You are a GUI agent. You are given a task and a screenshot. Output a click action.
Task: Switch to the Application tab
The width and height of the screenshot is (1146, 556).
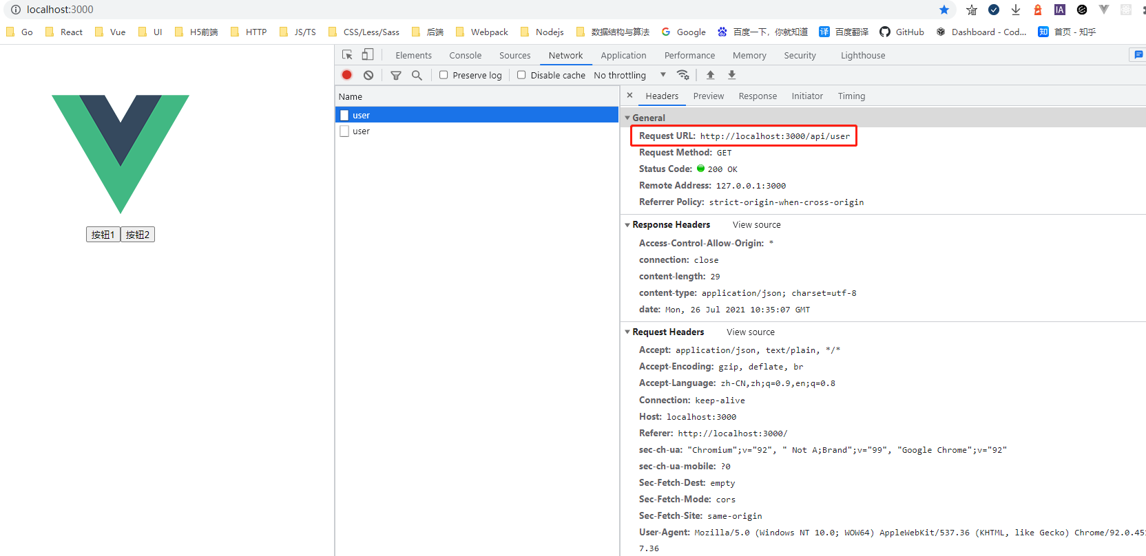[x=623, y=55]
